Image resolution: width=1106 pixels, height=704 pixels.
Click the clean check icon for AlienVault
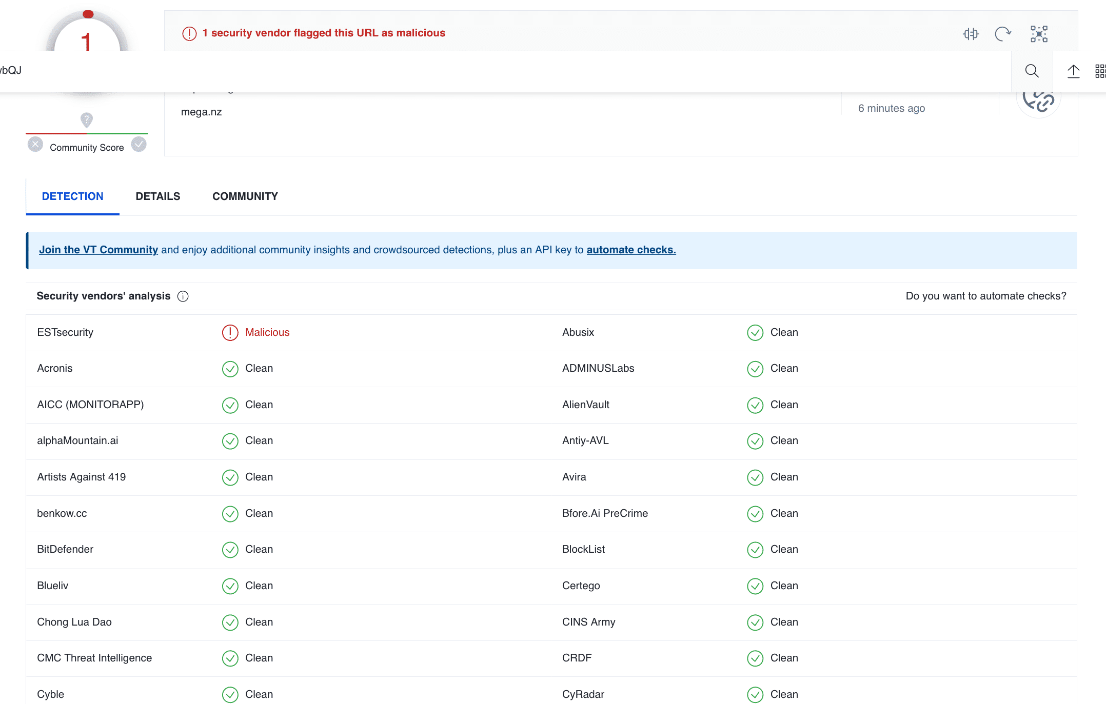point(755,405)
